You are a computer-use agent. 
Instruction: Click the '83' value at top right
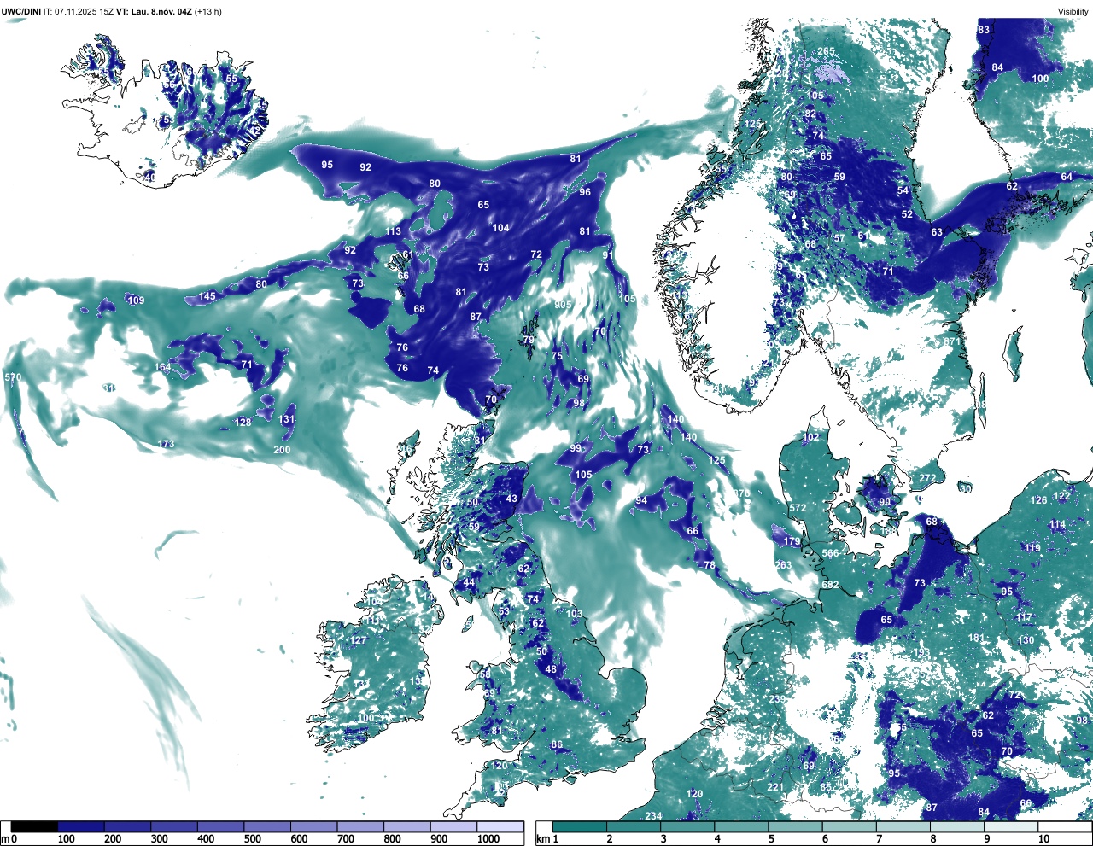(984, 30)
